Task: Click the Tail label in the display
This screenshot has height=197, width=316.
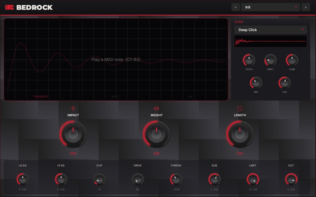Action: click(x=190, y=97)
